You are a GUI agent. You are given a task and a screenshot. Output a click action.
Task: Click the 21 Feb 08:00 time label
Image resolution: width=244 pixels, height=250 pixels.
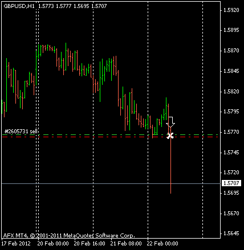point(126,244)
